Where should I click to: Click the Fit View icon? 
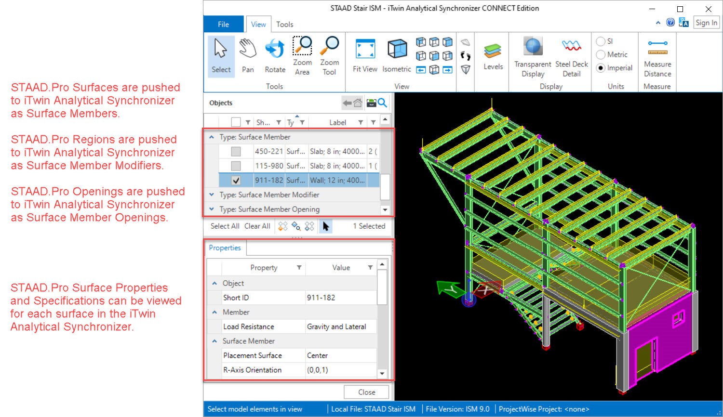click(365, 56)
